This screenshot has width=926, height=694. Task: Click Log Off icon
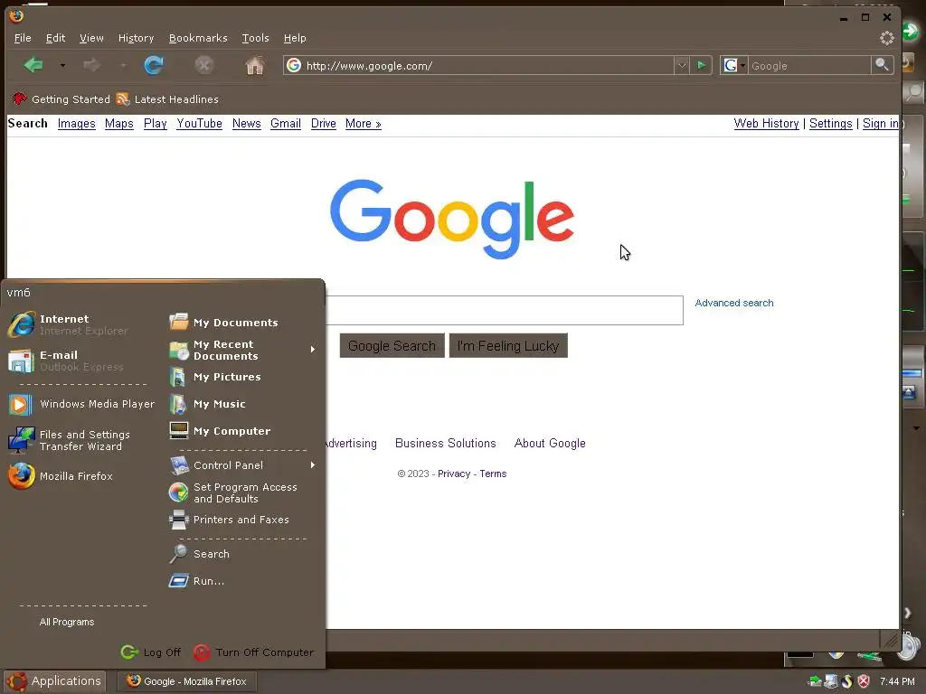coord(130,652)
